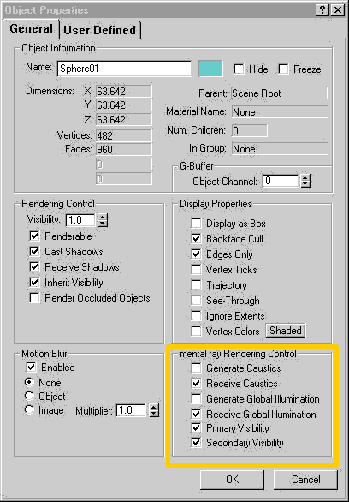Image resolution: width=349 pixels, height=502 pixels.
Task: Confirm the dialog with OK
Action: click(232, 479)
